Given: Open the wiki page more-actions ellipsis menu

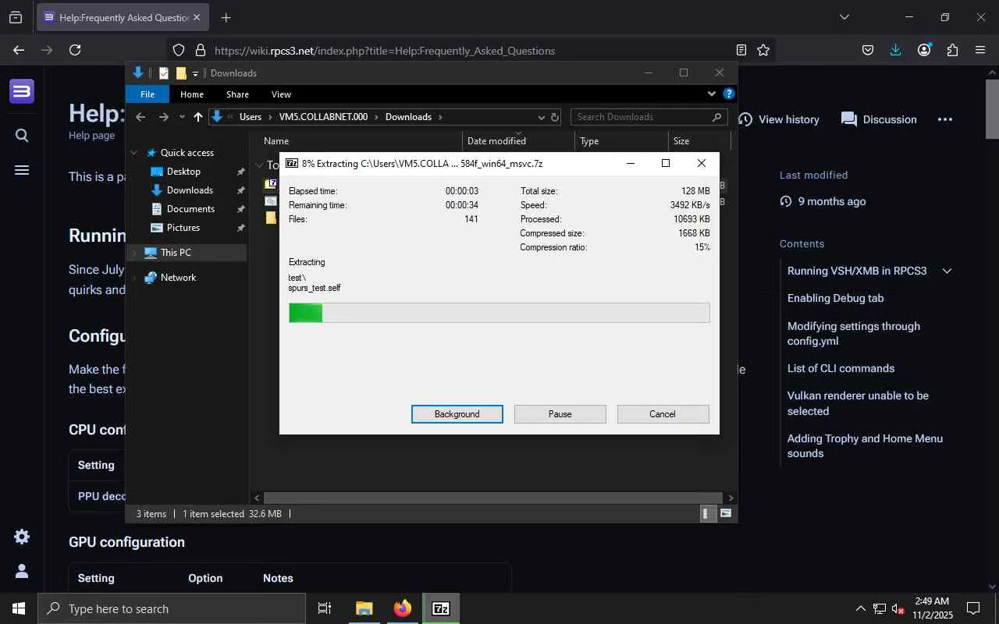Looking at the screenshot, I should tap(945, 119).
